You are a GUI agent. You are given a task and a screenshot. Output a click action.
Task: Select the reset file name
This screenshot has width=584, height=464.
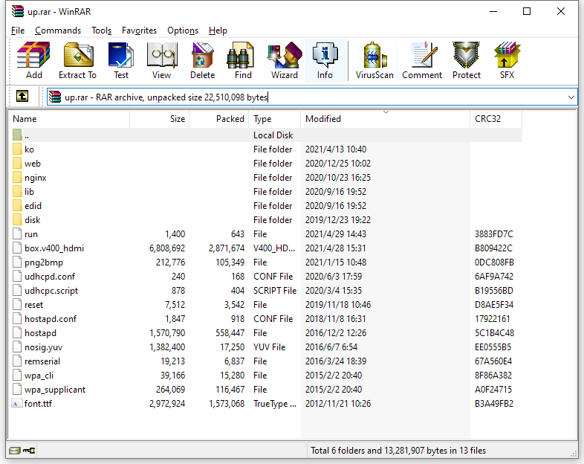tap(33, 305)
